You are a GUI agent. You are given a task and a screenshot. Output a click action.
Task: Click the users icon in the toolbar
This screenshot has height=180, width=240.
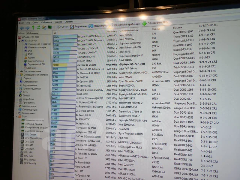pos(44,27)
